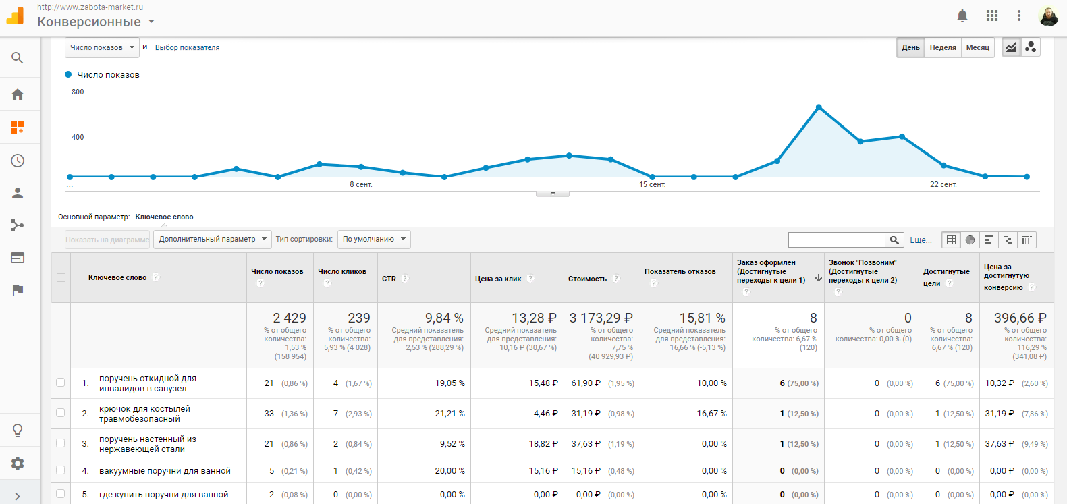The height and width of the screenshot is (504, 1067).
Task: Click the Показать на диаграмме button
Action: click(107, 240)
